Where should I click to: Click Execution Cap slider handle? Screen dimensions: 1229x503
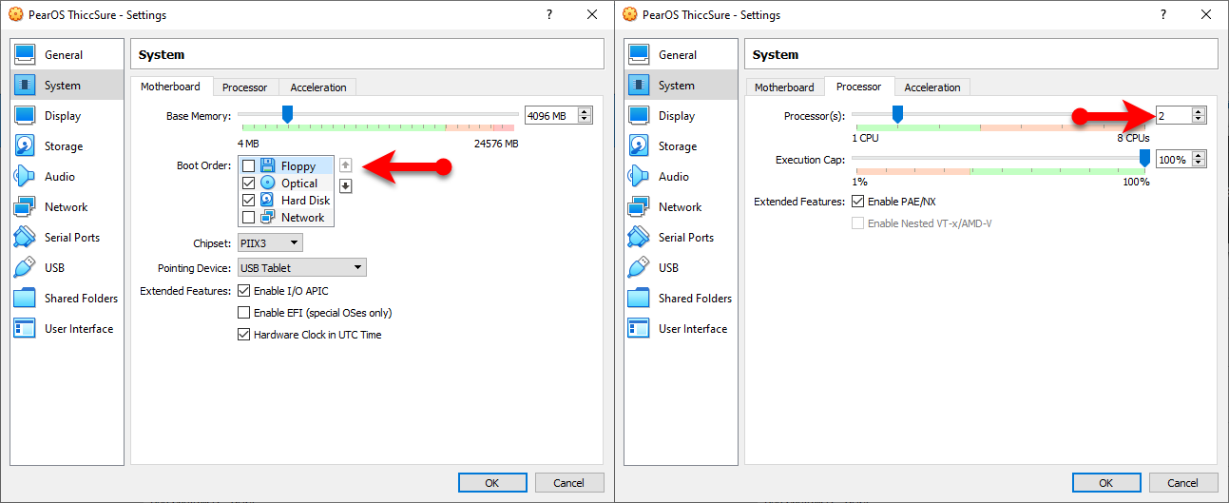point(1144,158)
